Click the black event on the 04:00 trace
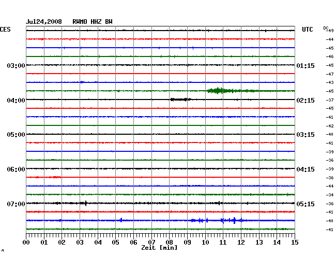This screenshot has height=256, width=336. click(180, 99)
